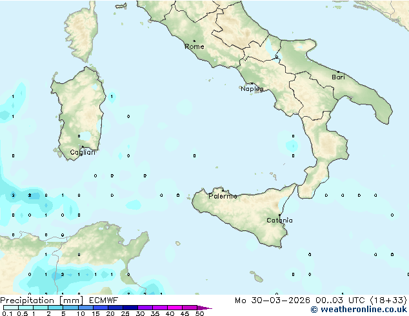The height and width of the screenshot is (316, 409).
Task: Select the 5–10 mm legend color swatch
Action: click(x=70, y=308)
